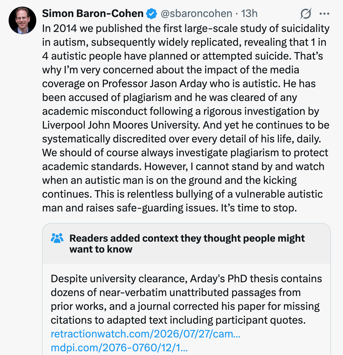Click tweet line starting 'systematically discredited'
This screenshot has height=355, width=343.
[182, 139]
